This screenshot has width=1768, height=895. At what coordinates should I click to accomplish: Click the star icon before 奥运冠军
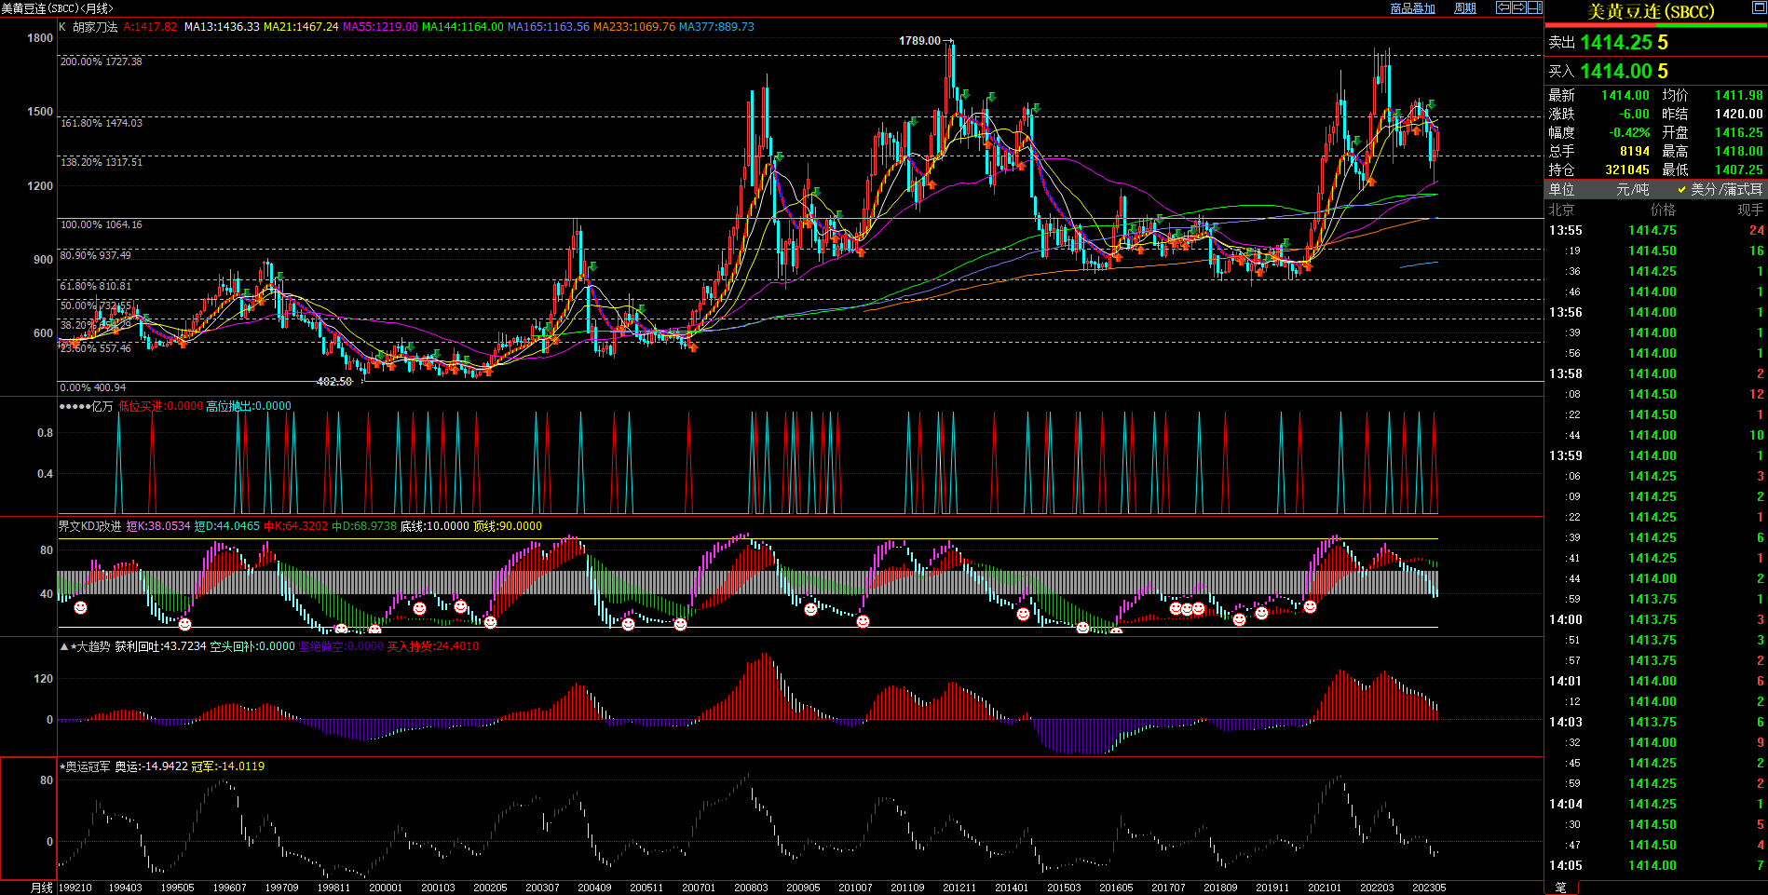[x=62, y=766]
